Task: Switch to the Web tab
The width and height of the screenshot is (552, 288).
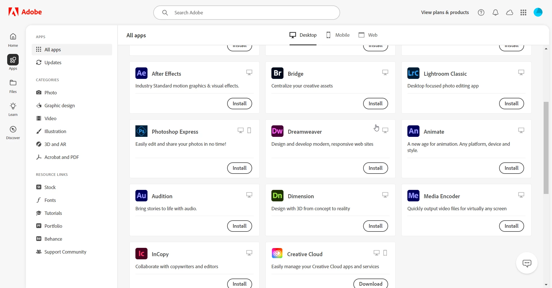Action: 368,35
